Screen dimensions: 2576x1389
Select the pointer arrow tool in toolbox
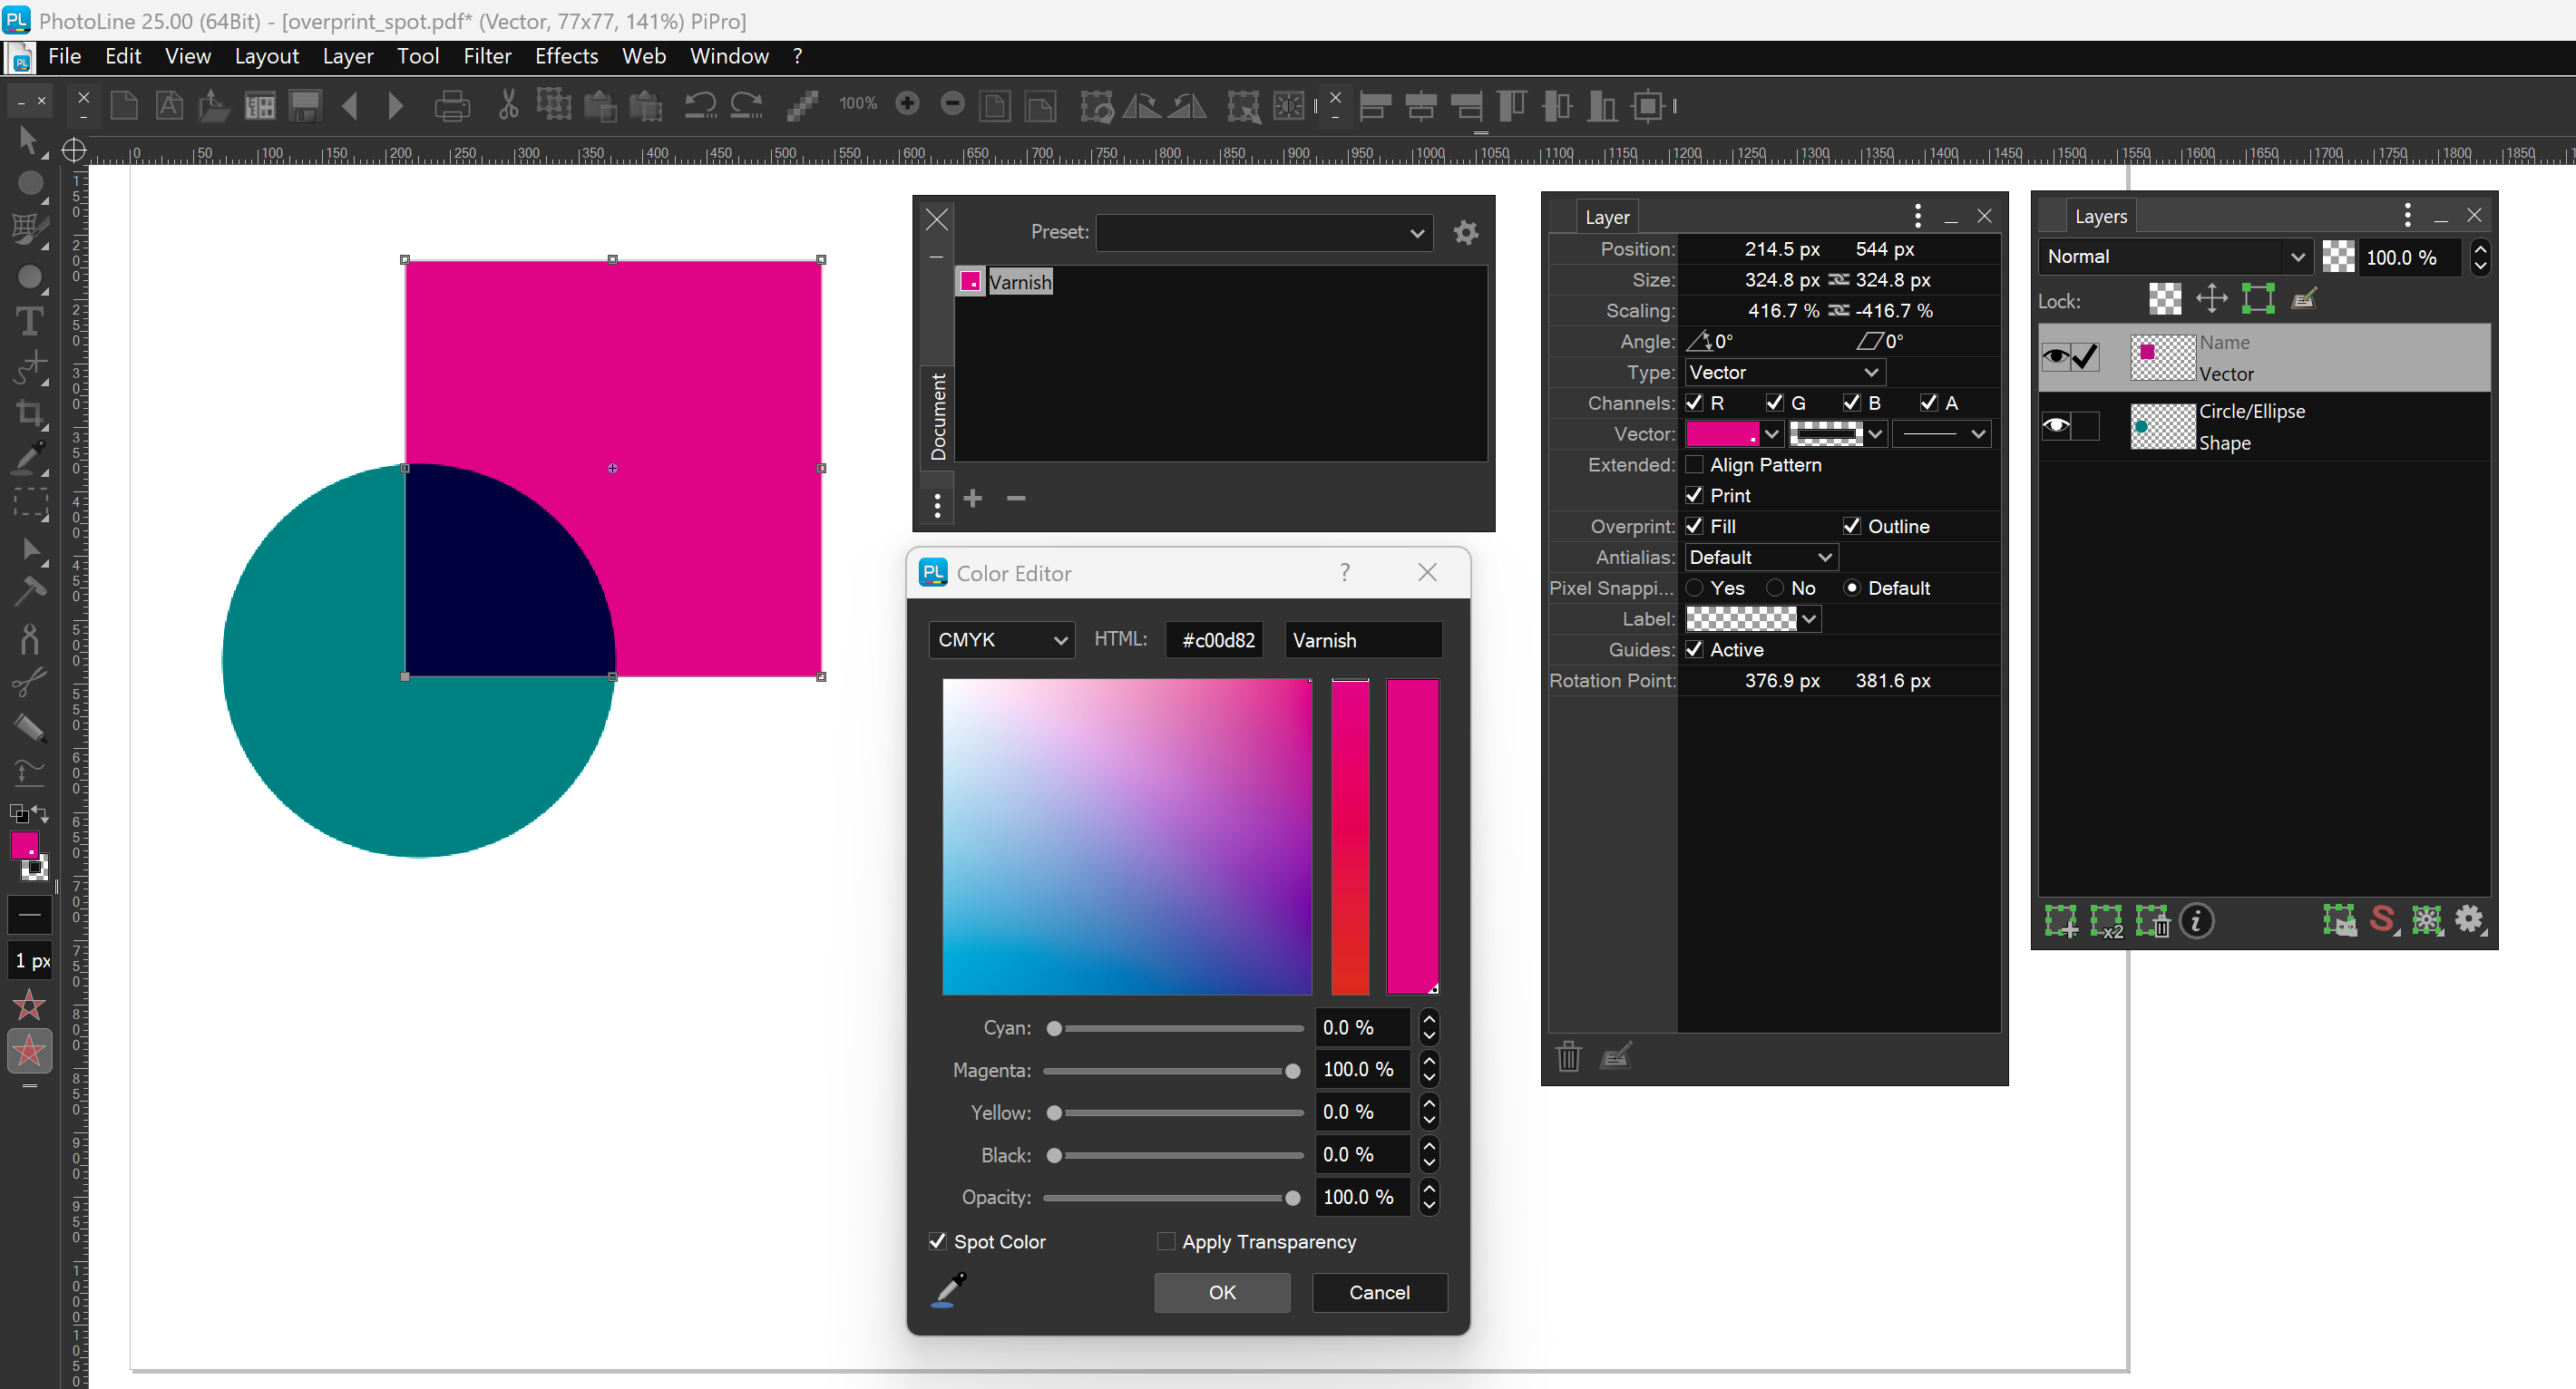(28, 140)
